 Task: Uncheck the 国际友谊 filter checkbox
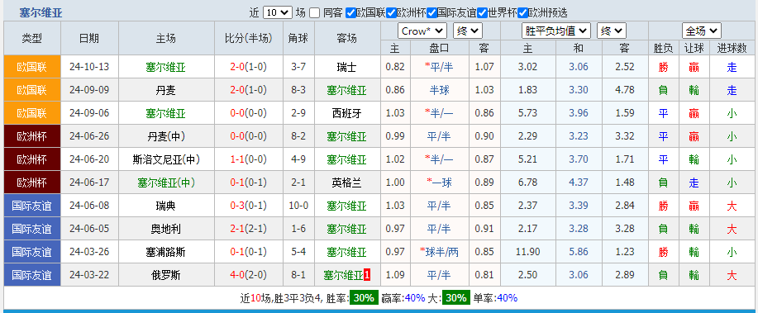[x=432, y=13]
